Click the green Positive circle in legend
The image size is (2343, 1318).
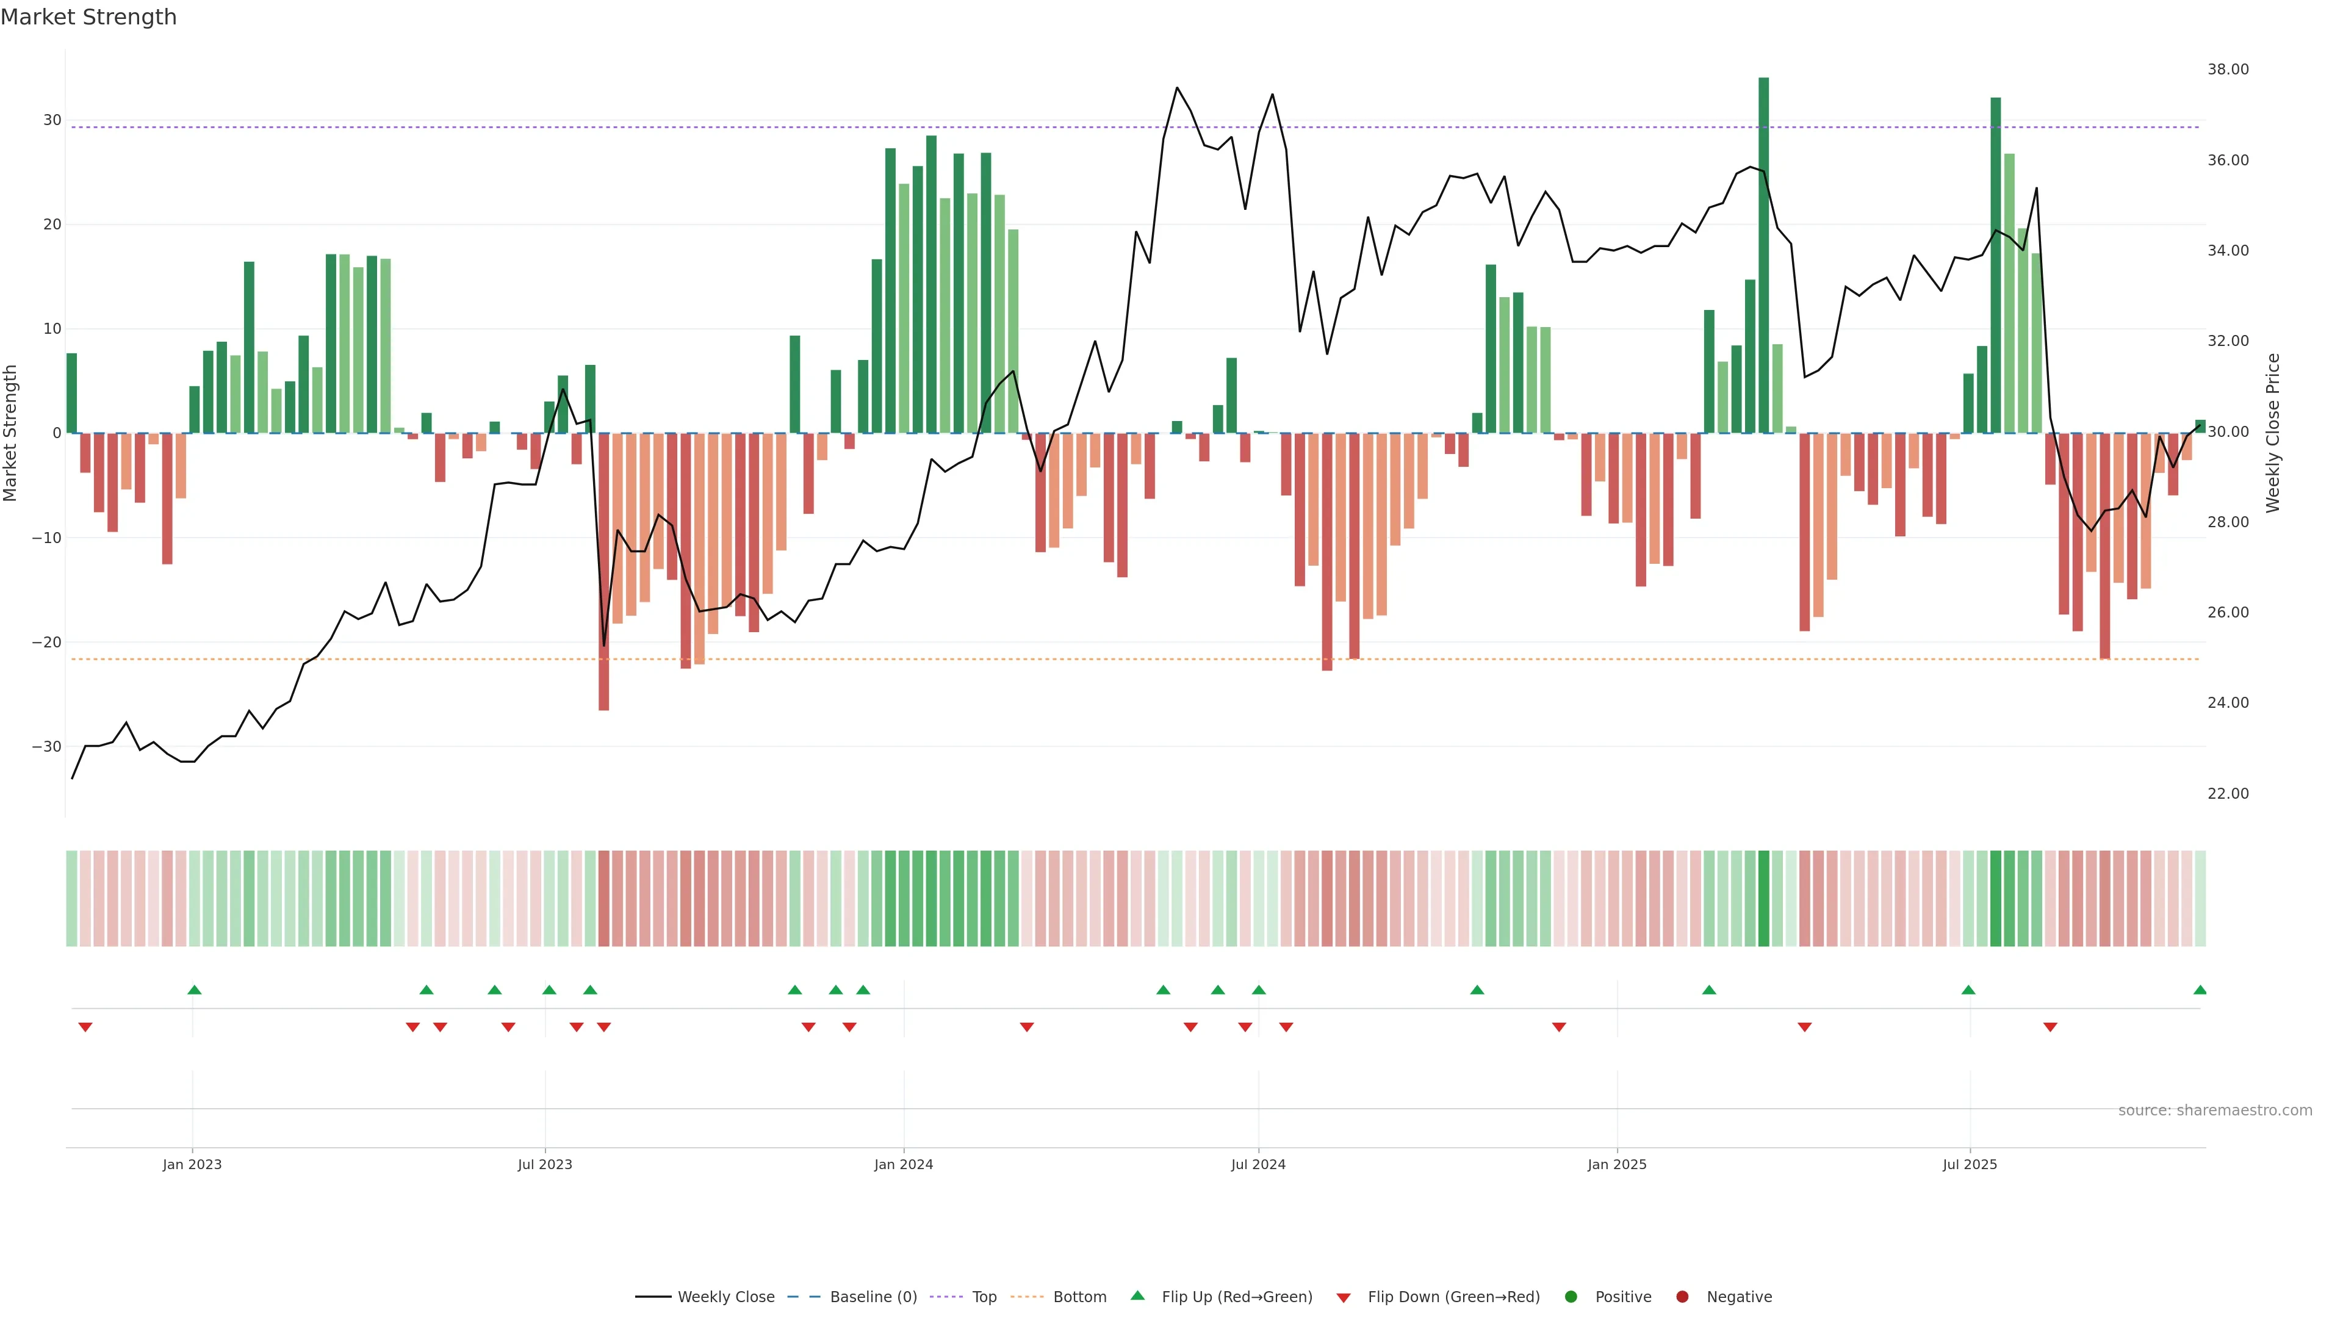click(x=1571, y=1297)
